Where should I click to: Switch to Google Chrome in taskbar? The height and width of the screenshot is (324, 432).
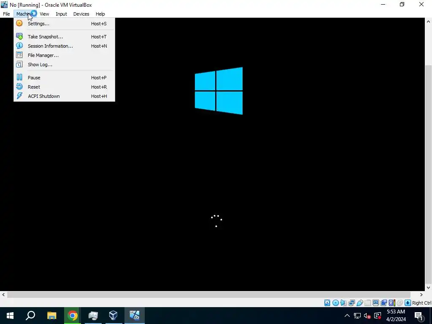(73, 316)
